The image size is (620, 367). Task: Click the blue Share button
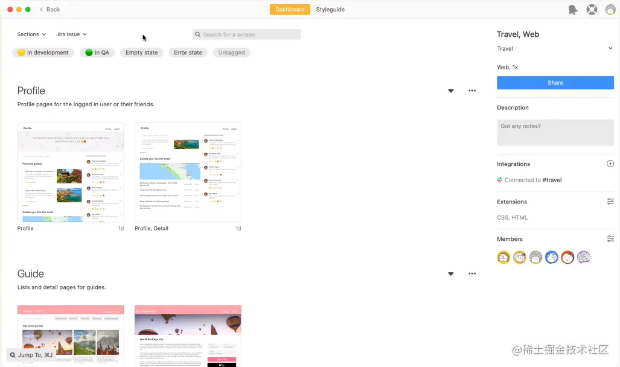click(555, 83)
